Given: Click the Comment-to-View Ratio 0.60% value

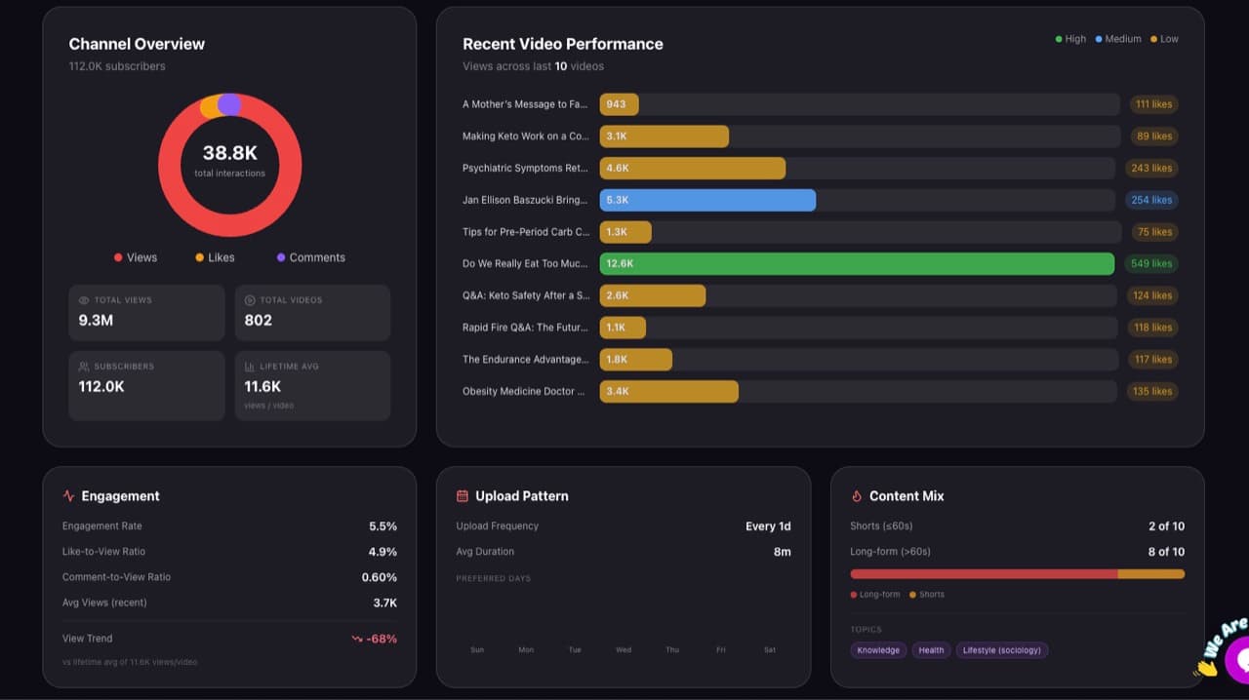Looking at the screenshot, I should [x=380, y=577].
